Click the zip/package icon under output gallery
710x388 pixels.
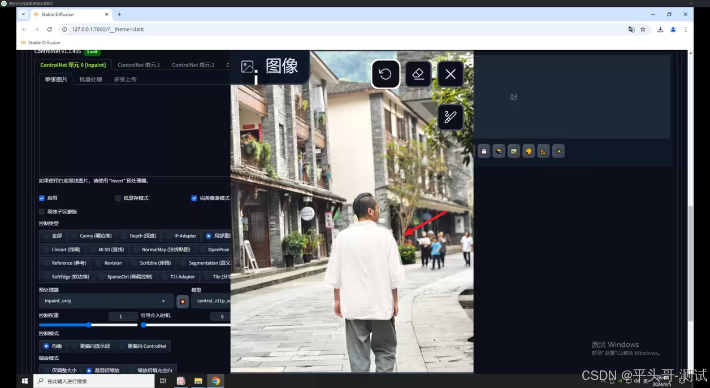coord(499,151)
